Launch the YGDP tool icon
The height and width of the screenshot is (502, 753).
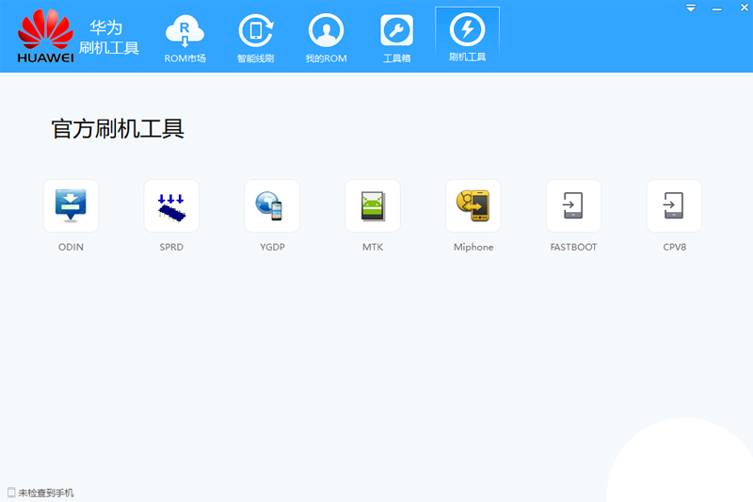[x=272, y=206]
